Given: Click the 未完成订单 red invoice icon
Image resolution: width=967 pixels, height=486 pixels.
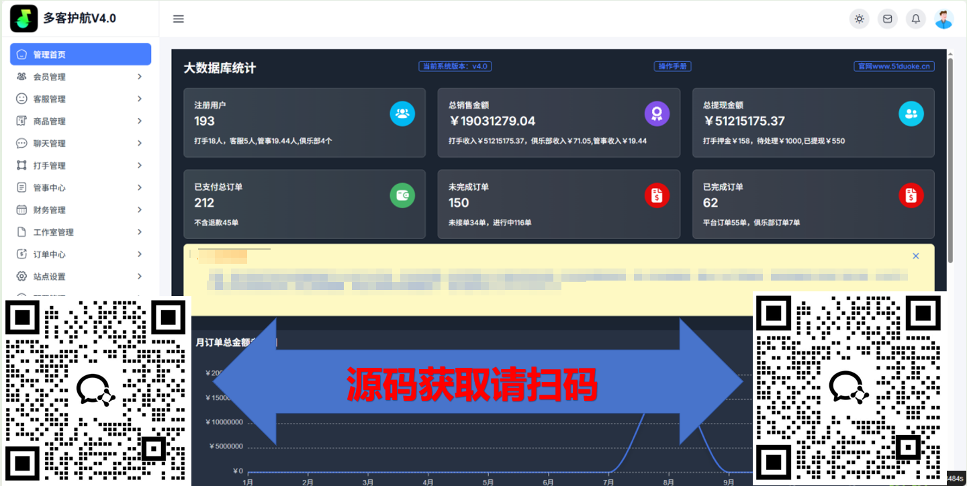Looking at the screenshot, I should click(657, 195).
